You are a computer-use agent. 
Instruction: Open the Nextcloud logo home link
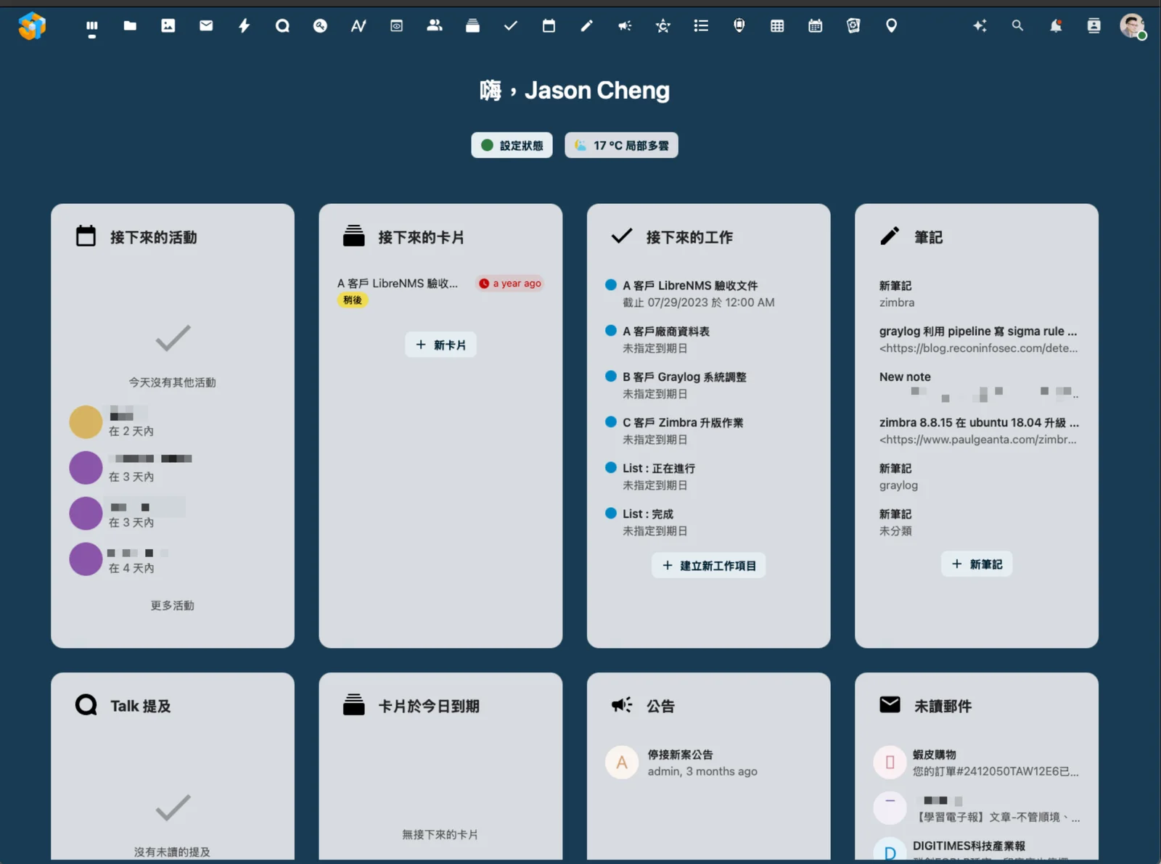click(32, 26)
